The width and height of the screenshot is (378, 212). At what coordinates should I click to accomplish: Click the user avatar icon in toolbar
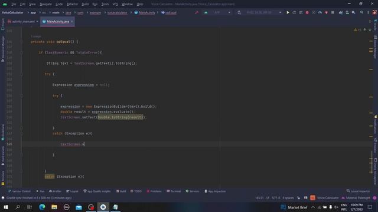(374, 12)
